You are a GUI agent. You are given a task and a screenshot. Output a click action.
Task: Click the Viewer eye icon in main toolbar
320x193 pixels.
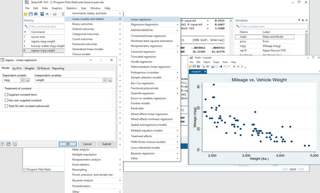pyautogui.click(x=47, y=14)
